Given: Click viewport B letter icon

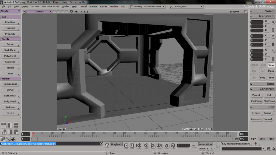Looking at the screenshot, I should (24, 12).
